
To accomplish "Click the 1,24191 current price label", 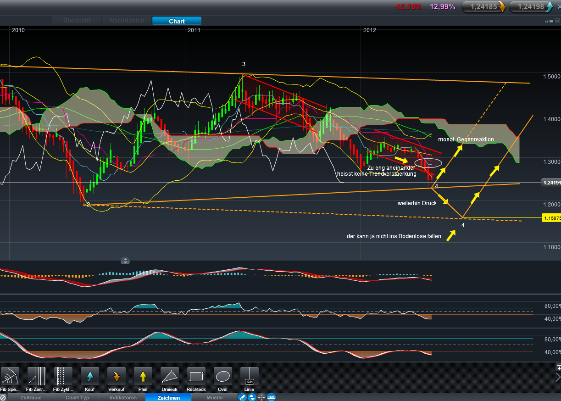I will (551, 182).
